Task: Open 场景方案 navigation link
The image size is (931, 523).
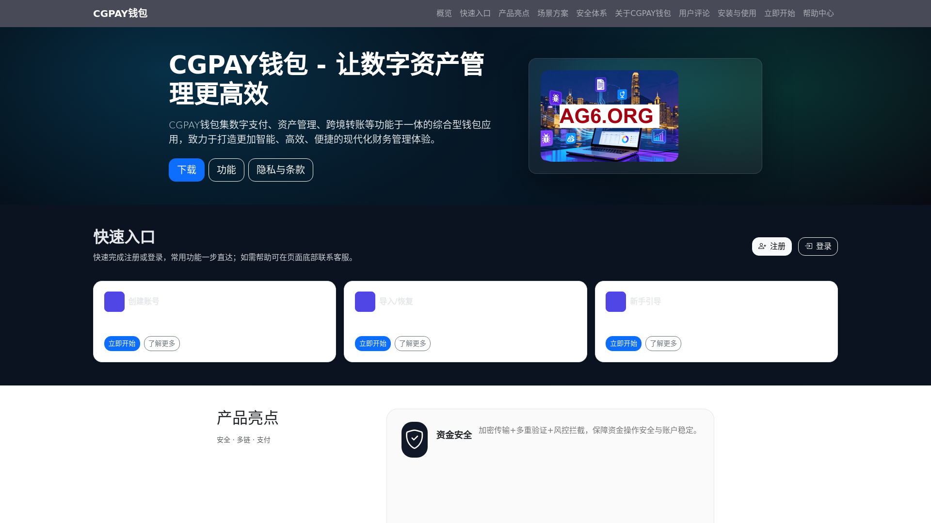Action: tap(553, 14)
